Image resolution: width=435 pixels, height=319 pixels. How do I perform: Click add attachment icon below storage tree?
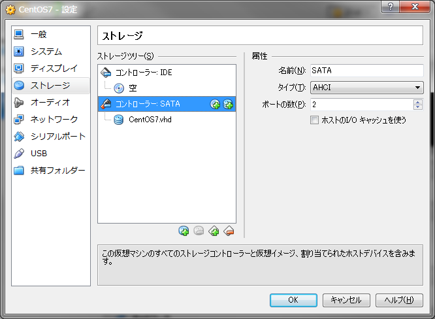tap(184, 231)
